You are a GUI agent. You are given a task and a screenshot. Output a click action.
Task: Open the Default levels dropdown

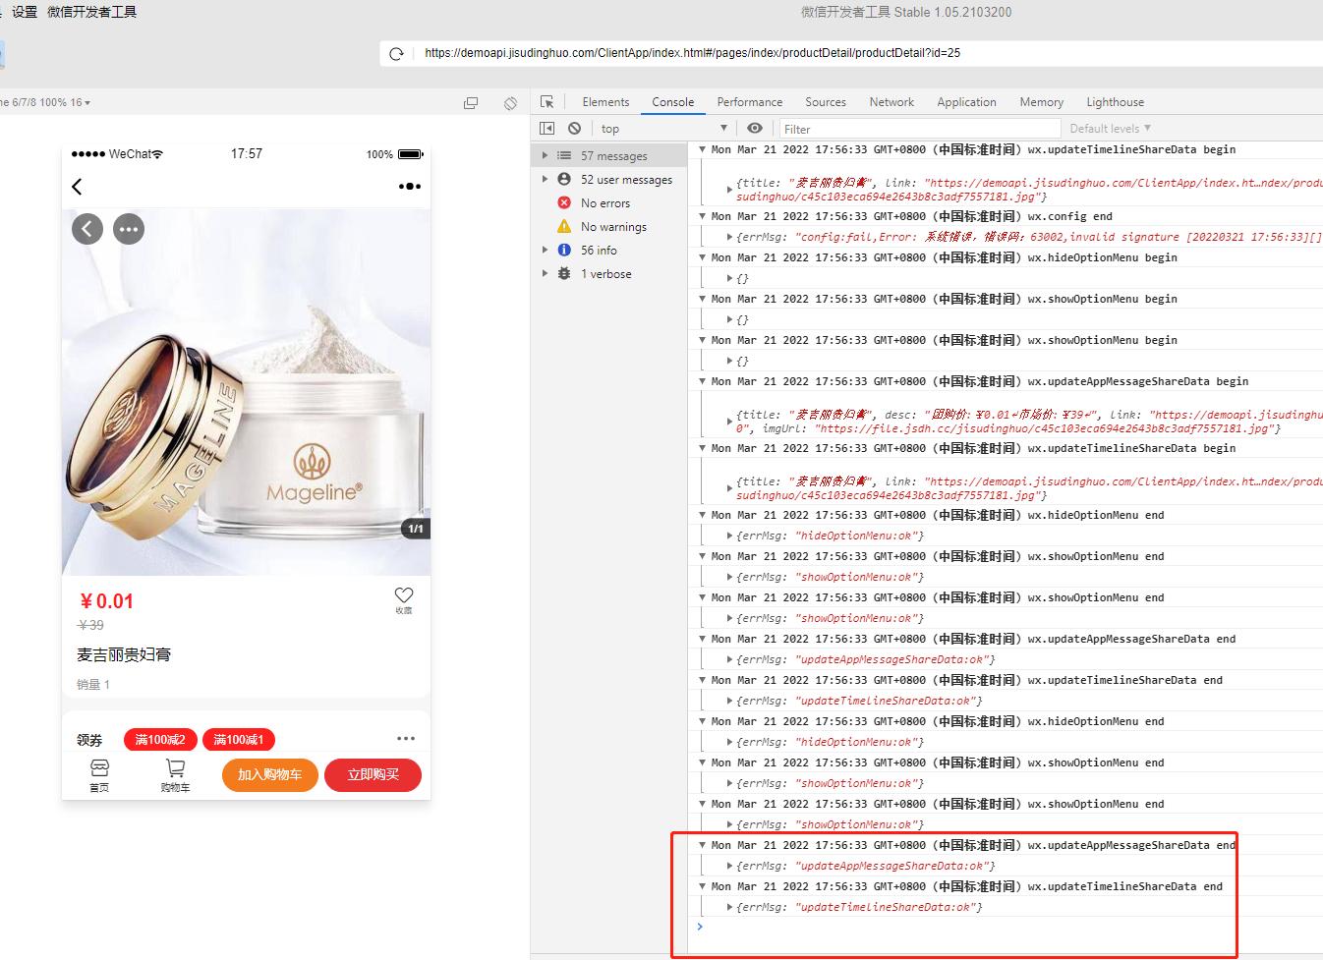(x=1110, y=129)
